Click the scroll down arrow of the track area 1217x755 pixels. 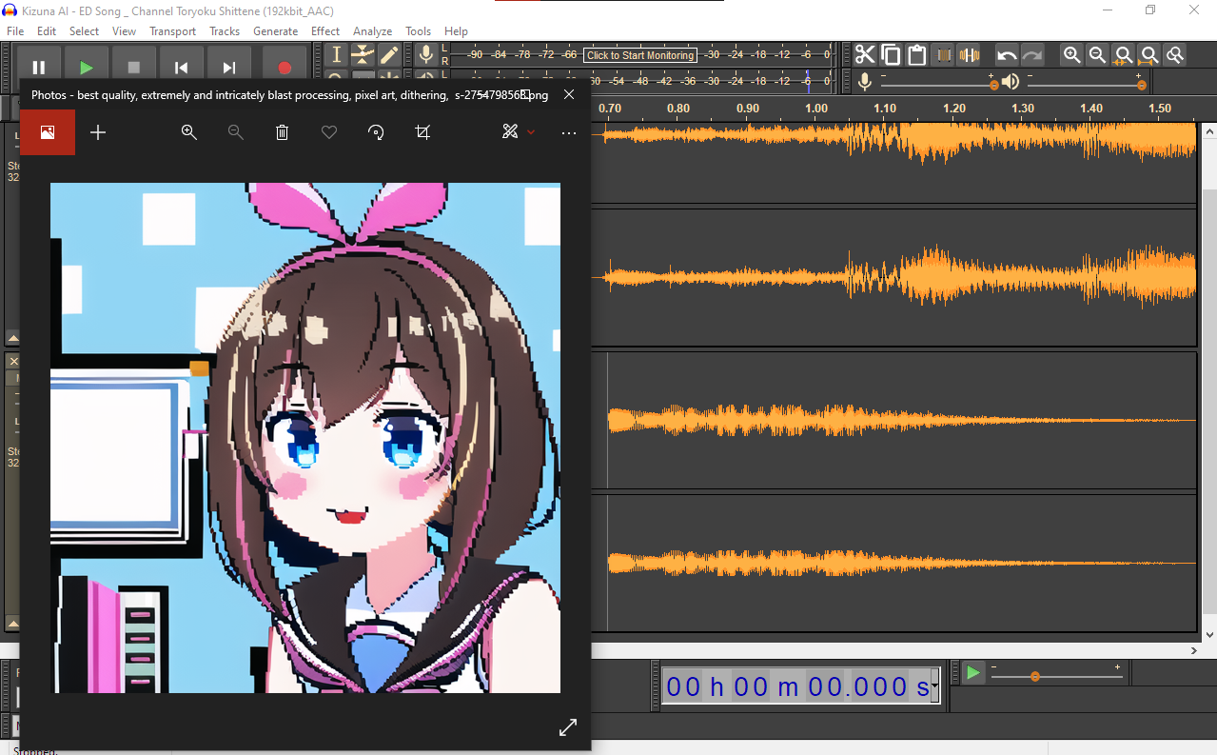1209,635
